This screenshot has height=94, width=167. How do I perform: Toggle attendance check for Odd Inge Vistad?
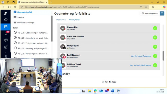[155, 65]
